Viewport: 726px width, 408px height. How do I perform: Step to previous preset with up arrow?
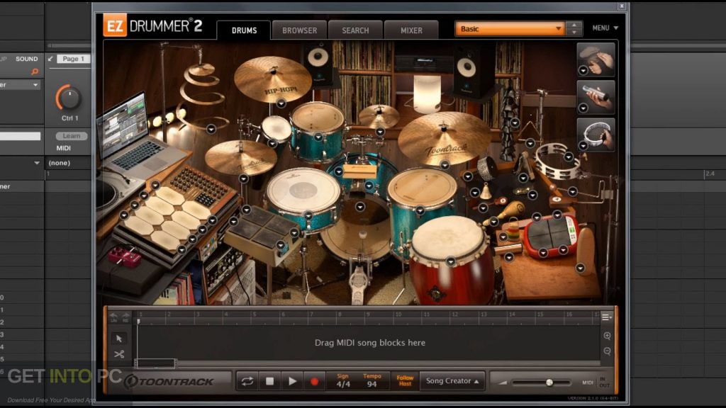574,25
